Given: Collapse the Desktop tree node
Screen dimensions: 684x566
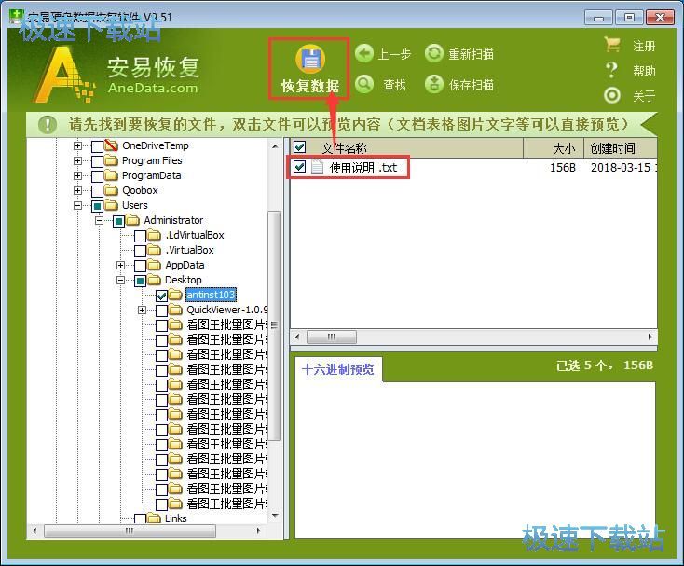Looking at the screenshot, I should click(x=120, y=280).
